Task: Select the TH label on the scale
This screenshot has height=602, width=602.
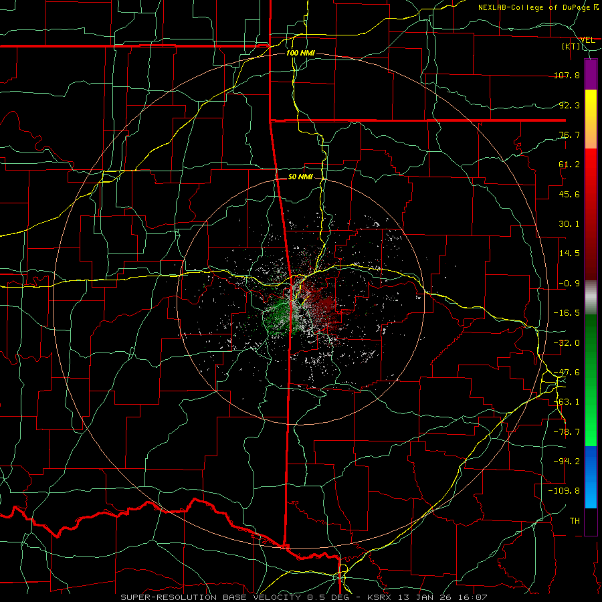Action: [575, 521]
